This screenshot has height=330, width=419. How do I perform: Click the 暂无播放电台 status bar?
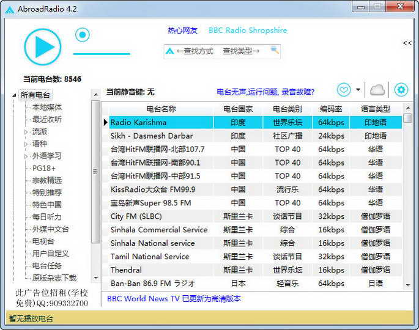209,318
